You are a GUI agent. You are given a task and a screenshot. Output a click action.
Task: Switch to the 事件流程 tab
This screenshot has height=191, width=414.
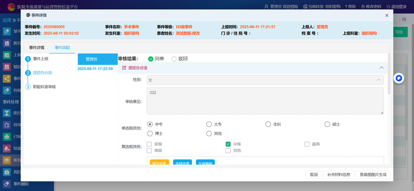[62, 47]
